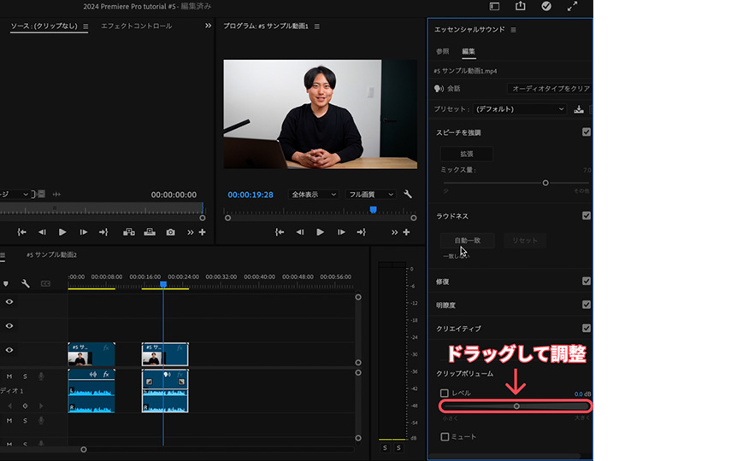Expand the Source panel tabs overflow chevron
This screenshot has height=461, width=743.
point(208,26)
